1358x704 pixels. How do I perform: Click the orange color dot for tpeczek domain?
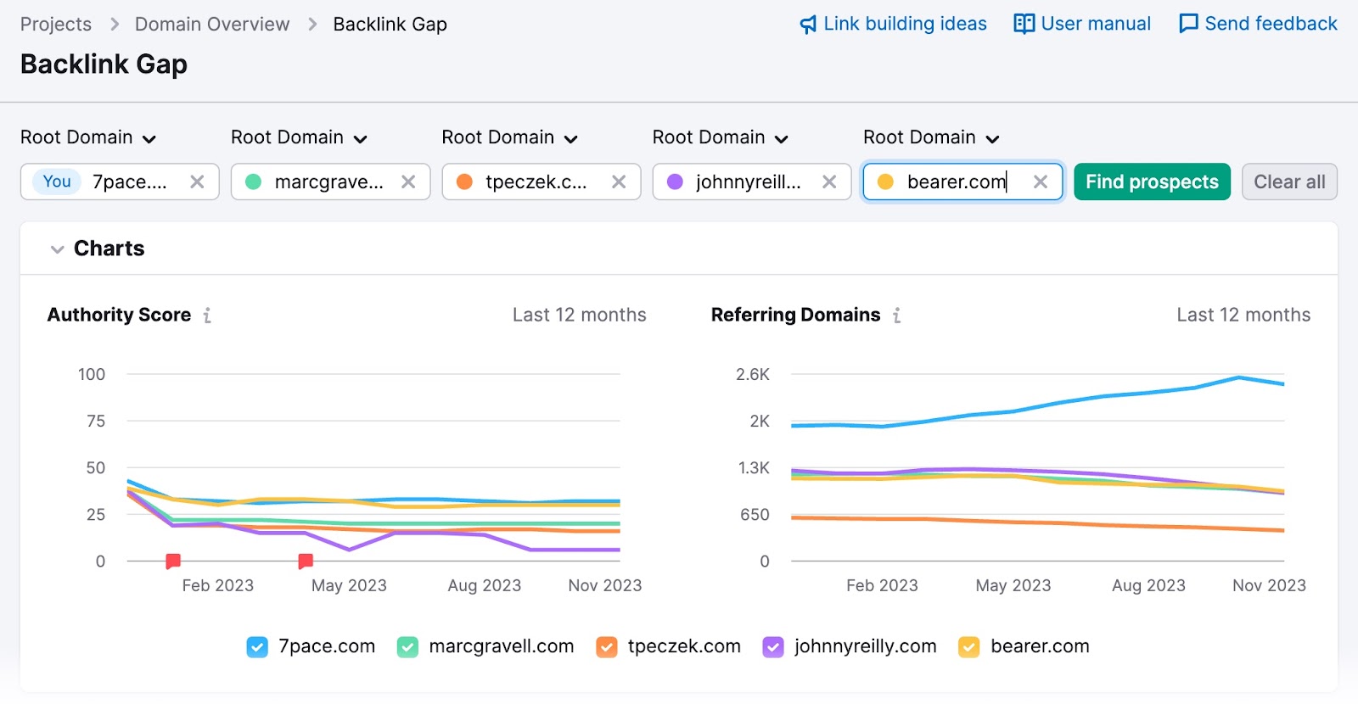click(464, 182)
